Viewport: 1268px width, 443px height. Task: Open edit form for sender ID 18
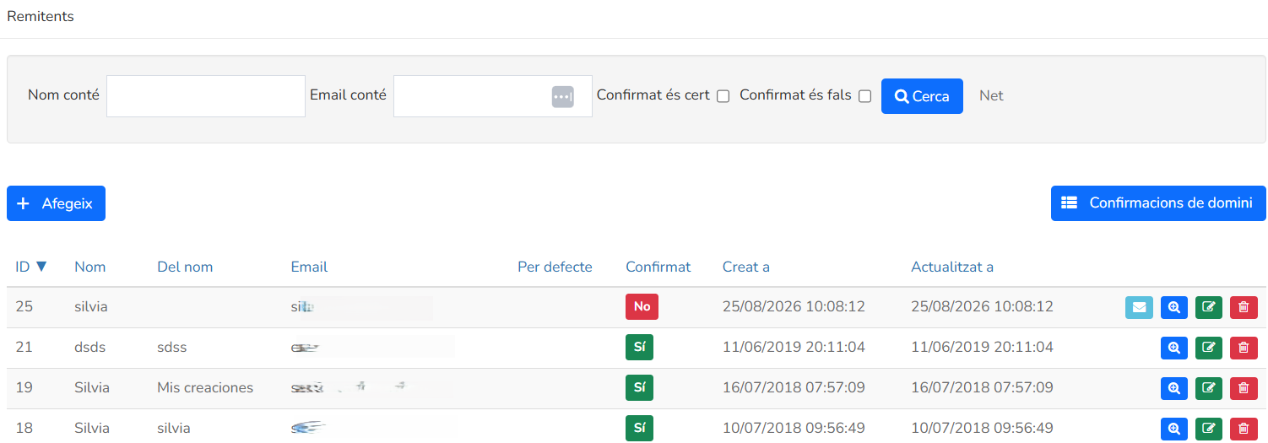click(1209, 429)
